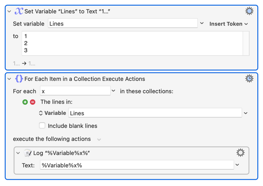Open gear menu of Set Variable action
Viewport: 263px width, 186px height.
249,11
